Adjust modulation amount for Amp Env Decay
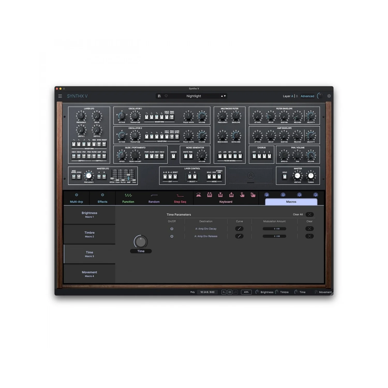This screenshot has height=388, width=388. (274, 229)
